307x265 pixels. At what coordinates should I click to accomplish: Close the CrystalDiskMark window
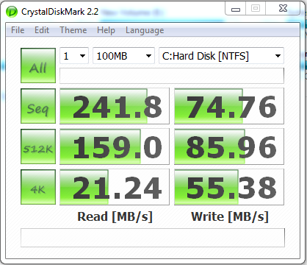tap(283, 8)
